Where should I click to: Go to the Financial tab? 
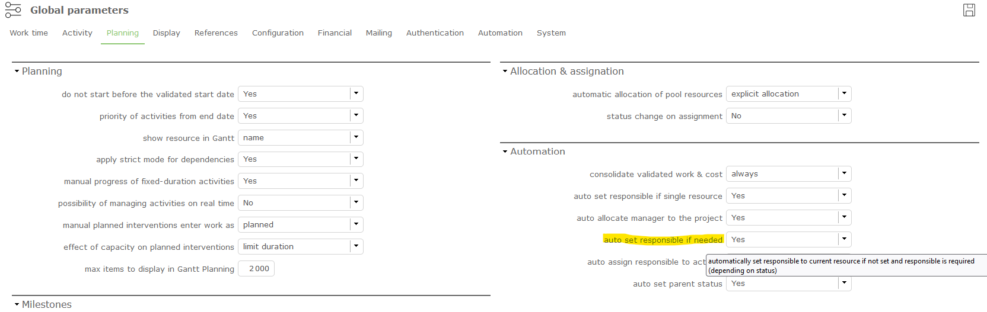pyautogui.click(x=335, y=33)
